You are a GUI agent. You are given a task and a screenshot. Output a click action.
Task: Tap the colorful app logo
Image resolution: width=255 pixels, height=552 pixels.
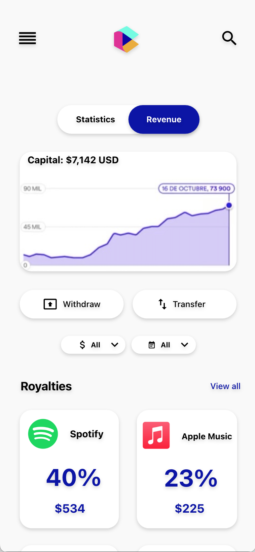click(x=126, y=39)
